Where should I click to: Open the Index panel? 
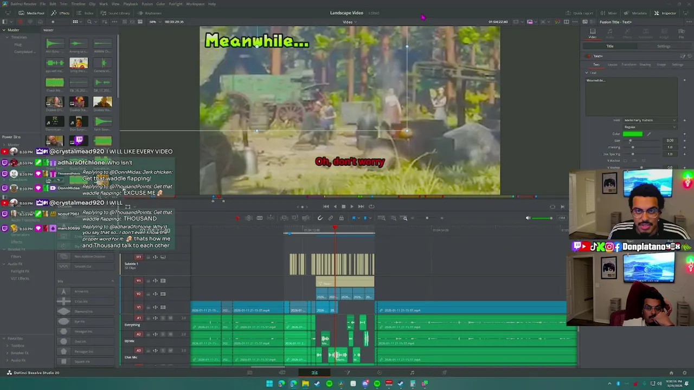[86, 13]
